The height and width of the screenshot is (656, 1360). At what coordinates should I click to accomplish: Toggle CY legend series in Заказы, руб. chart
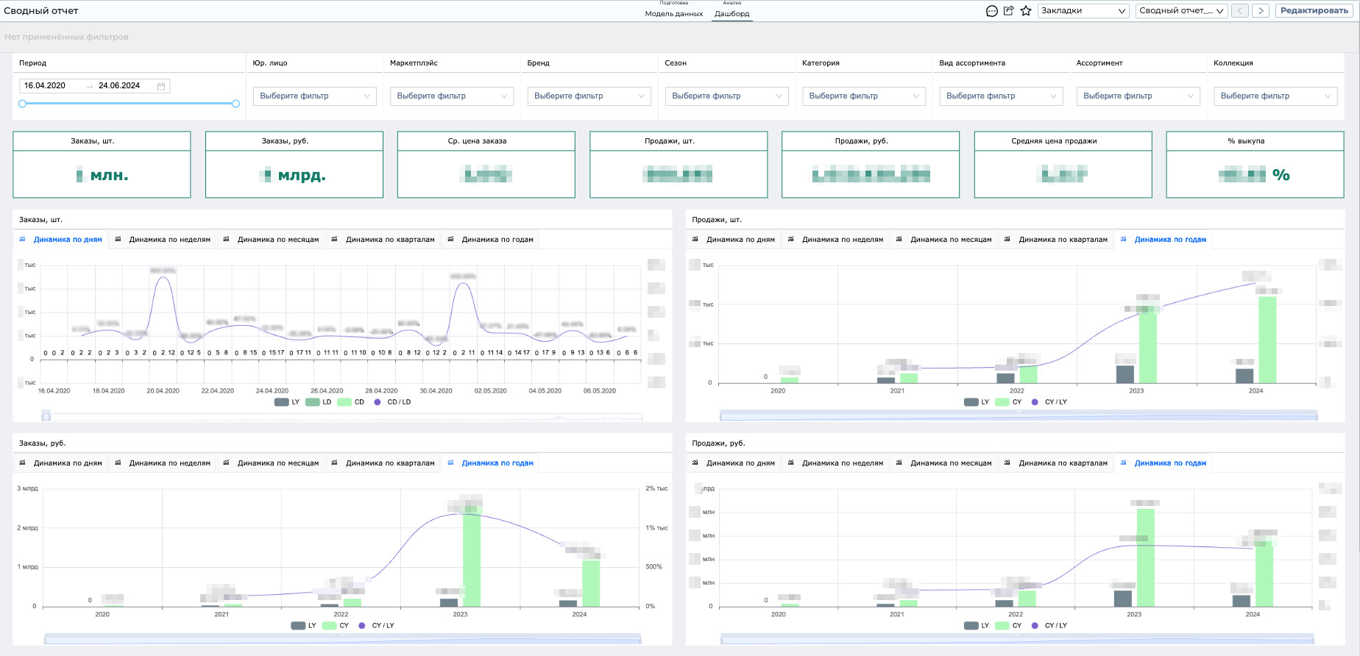click(336, 626)
